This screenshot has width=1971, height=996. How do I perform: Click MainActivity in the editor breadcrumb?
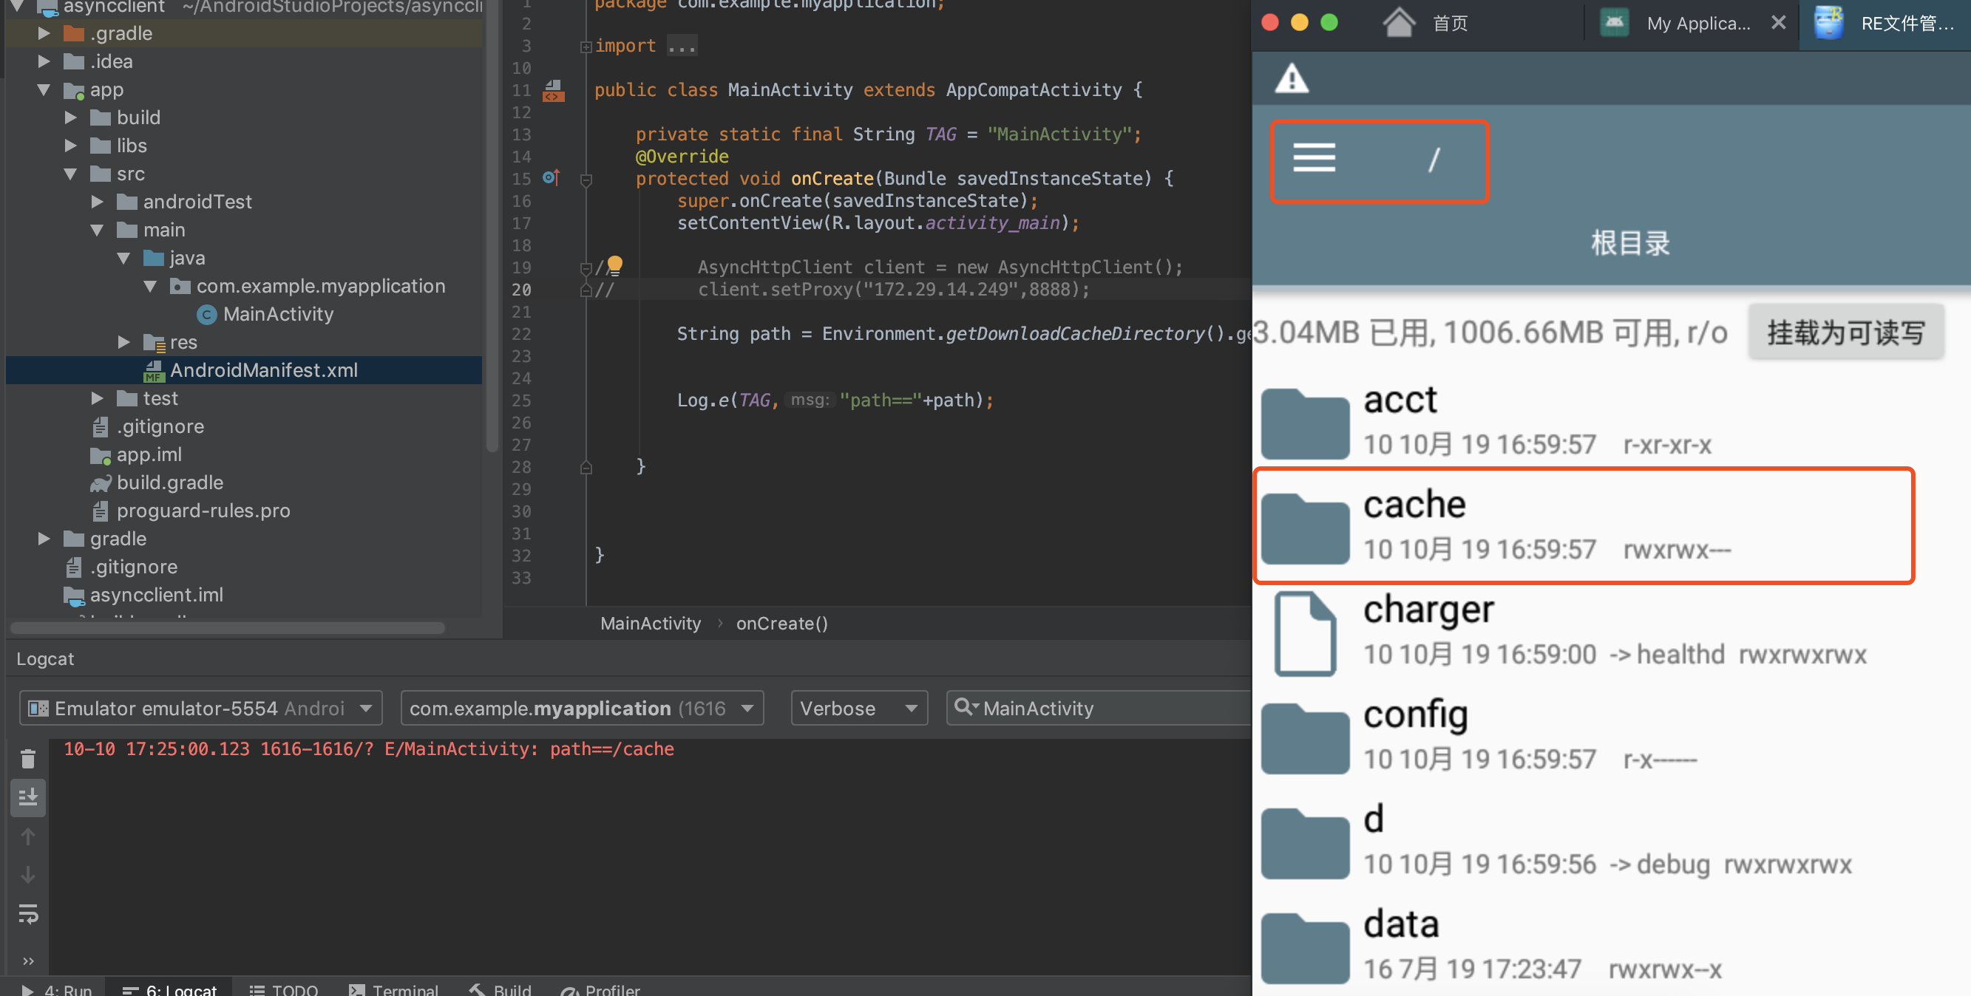coord(651,624)
